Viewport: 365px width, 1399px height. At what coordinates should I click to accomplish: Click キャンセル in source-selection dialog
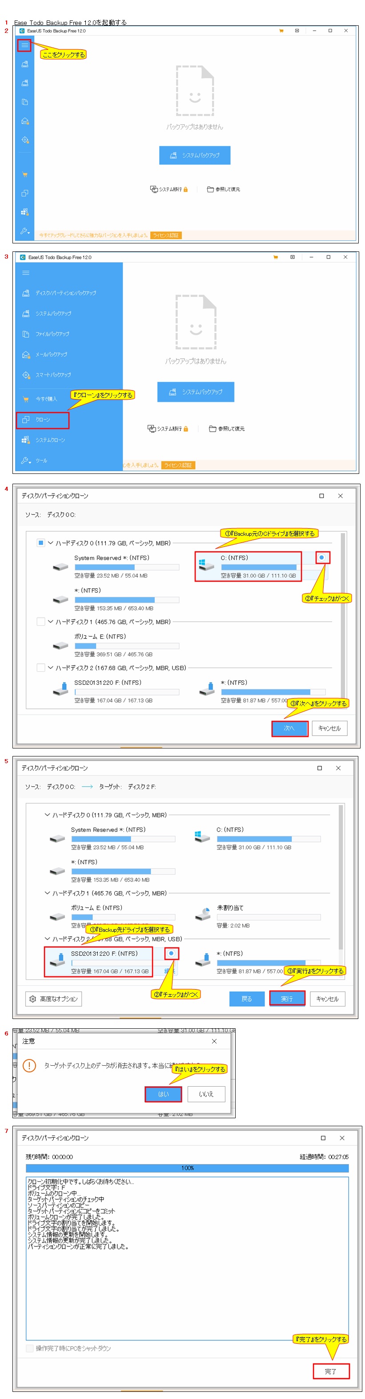click(329, 728)
